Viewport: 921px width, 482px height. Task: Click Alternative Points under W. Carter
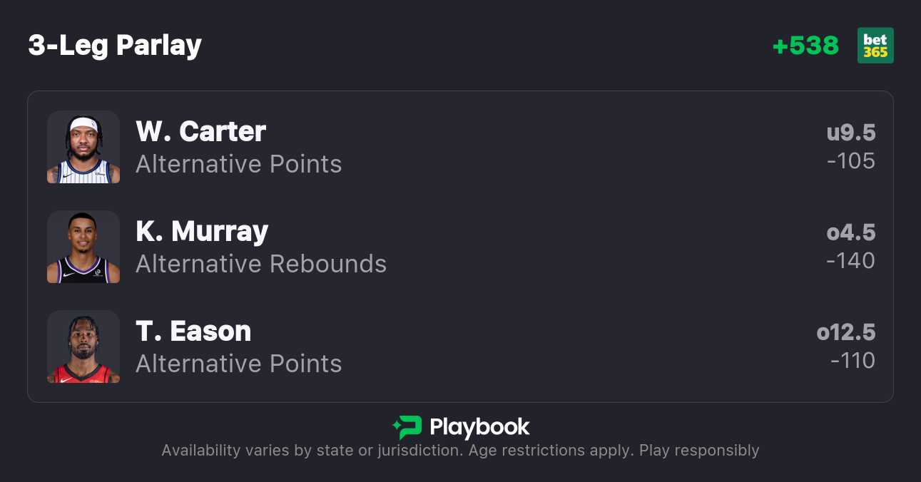tap(238, 164)
